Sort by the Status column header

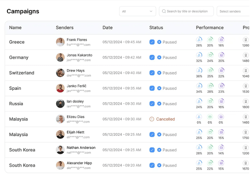point(156,28)
